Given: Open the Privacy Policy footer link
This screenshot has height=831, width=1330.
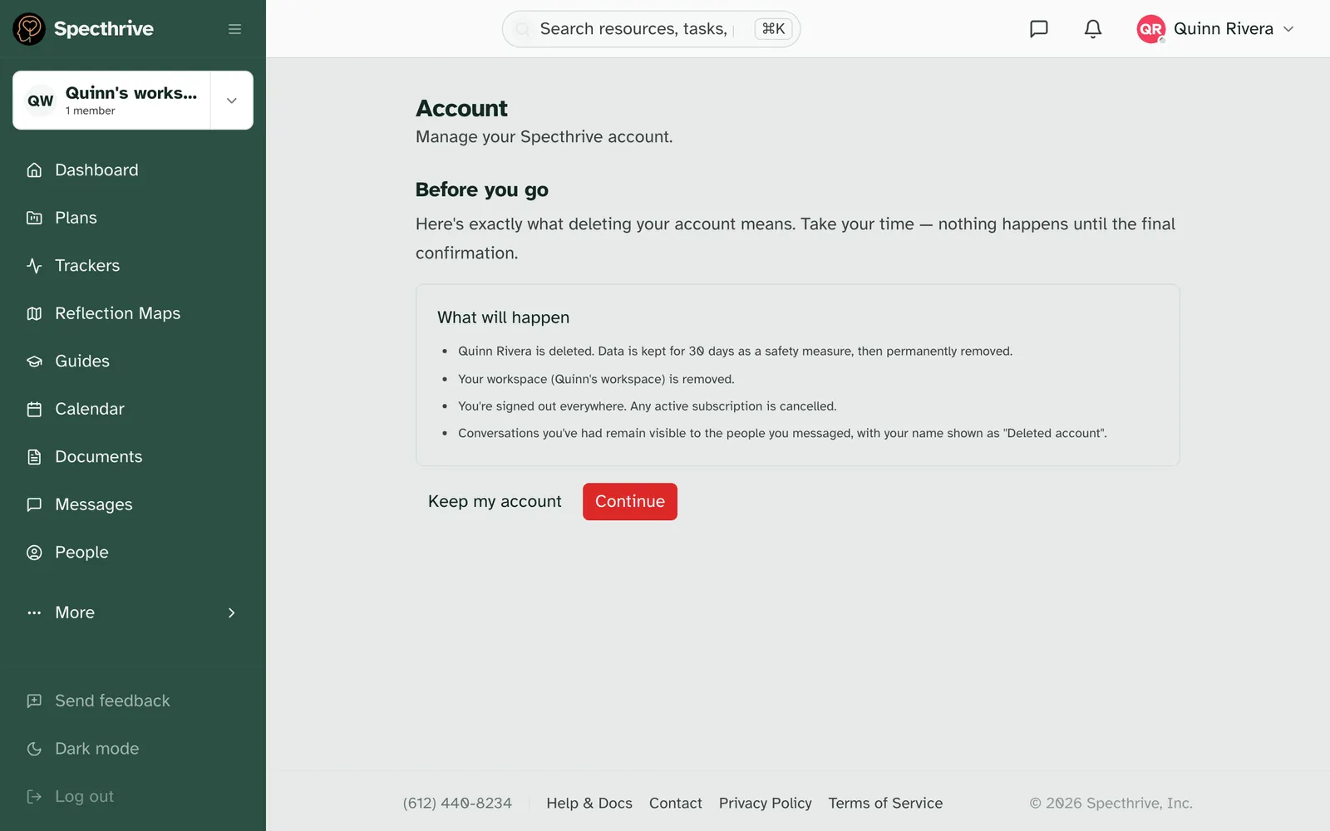Looking at the screenshot, I should 766,804.
